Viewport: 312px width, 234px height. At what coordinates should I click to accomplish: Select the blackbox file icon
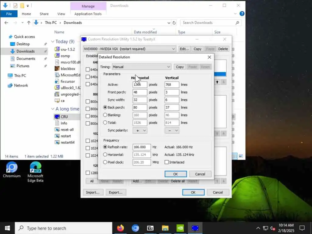pyautogui.click(x=57, y=69)
